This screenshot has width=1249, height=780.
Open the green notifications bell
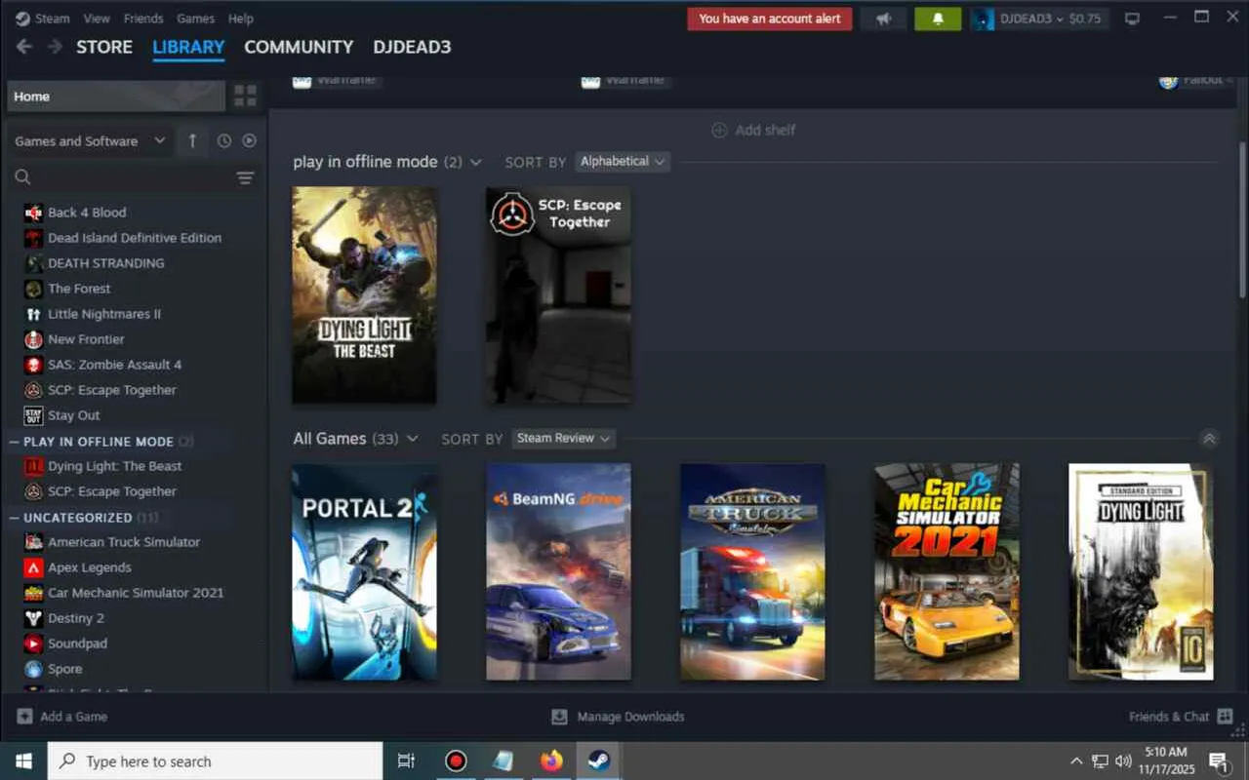pyautogui.click(x=938, y=19)
